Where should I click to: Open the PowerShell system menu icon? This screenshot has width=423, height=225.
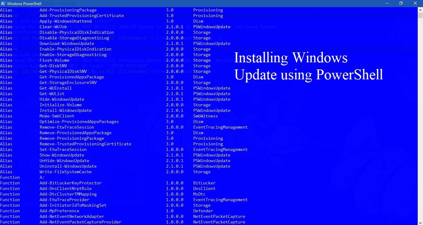[2, 3]
